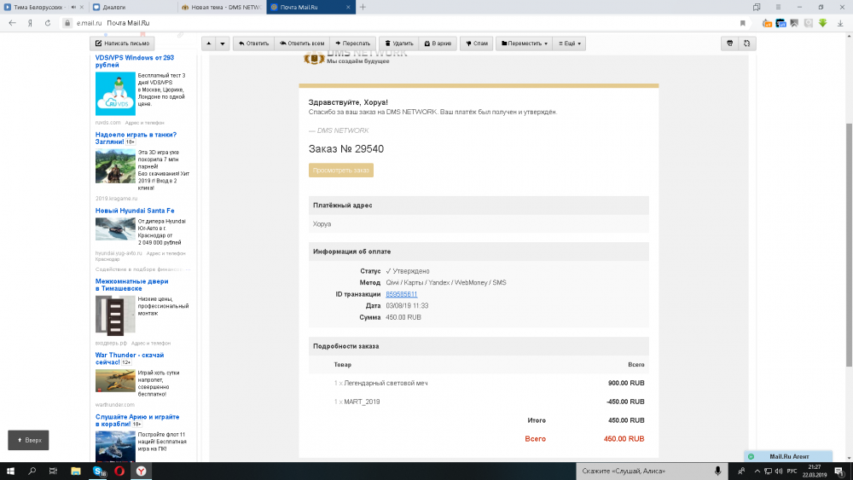Click the Opera icon in the taskbar
Screen dimensions: 853x480
click(119, 471)
